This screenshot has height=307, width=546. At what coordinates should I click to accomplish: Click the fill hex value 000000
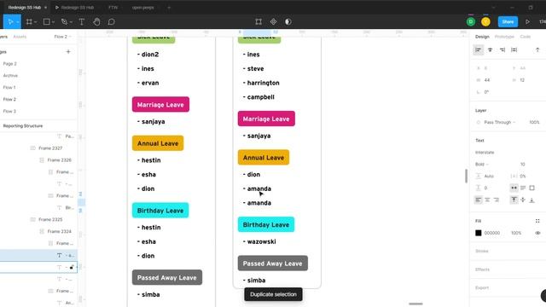tap(492, 233)
